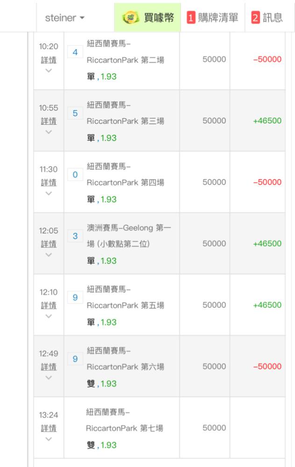Open the 購牌清單 tab

(x=213, y=18)
